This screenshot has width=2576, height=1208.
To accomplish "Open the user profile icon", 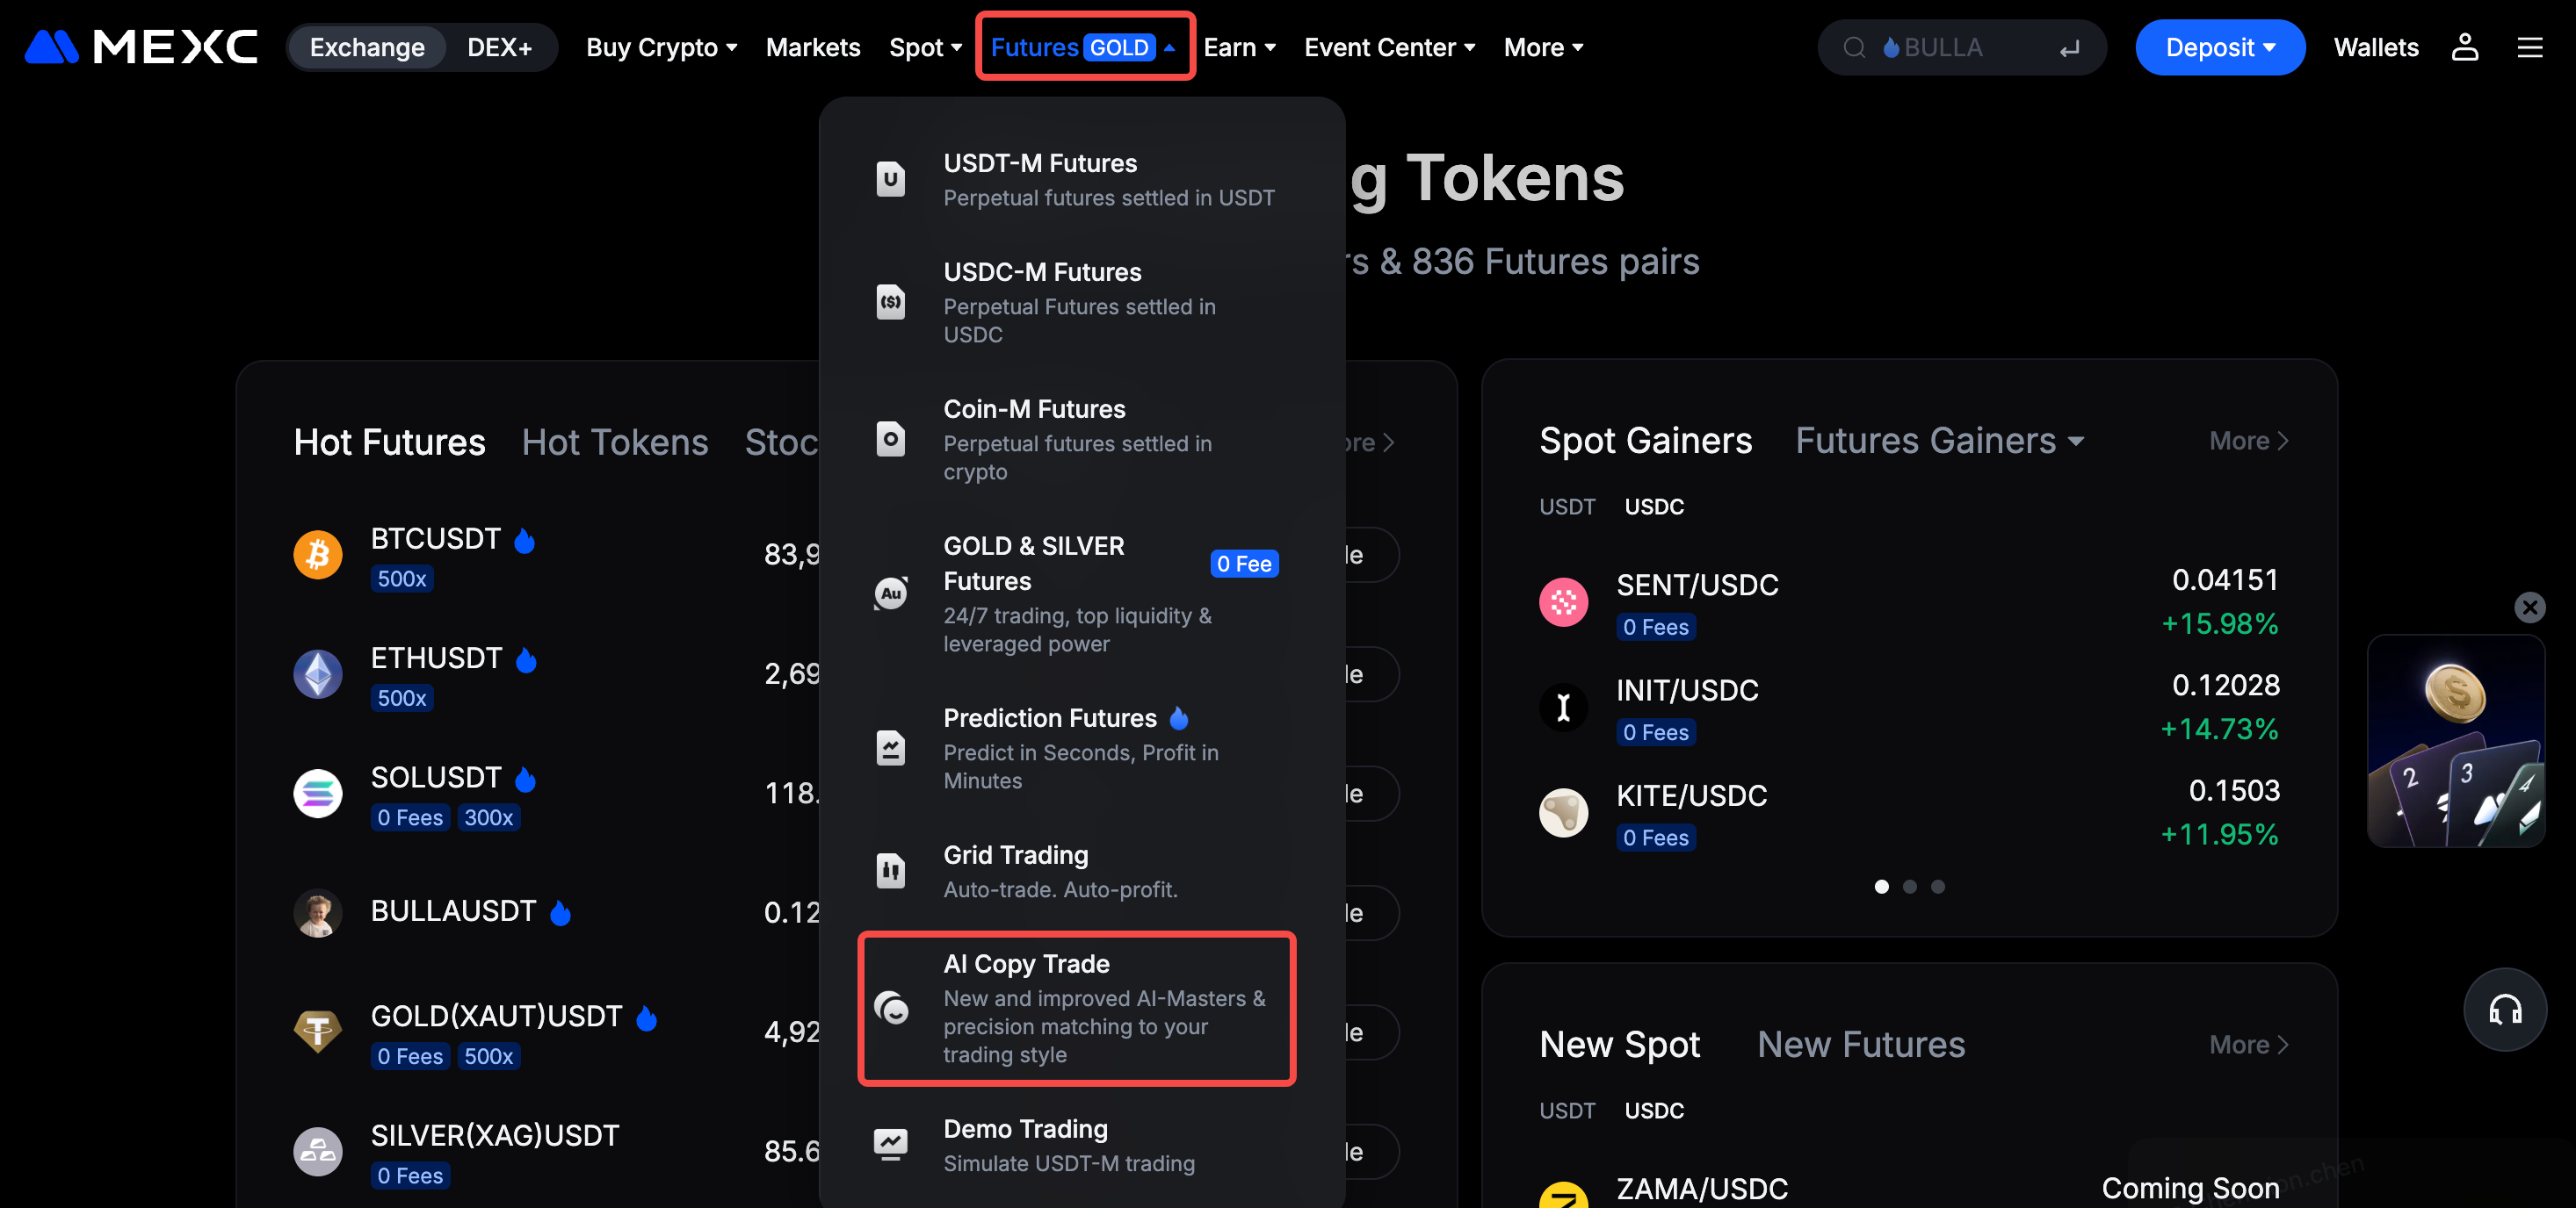I will (2464, 47).
